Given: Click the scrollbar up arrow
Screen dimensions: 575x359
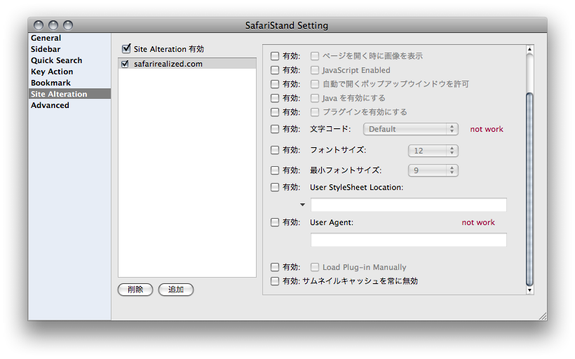Looking at the screenshot, I should [x=529, y=49].
